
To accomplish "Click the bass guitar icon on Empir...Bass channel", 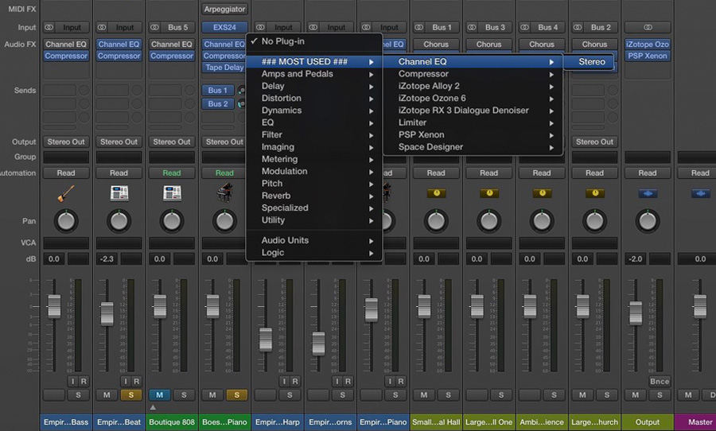I will (x=66, y=193).
